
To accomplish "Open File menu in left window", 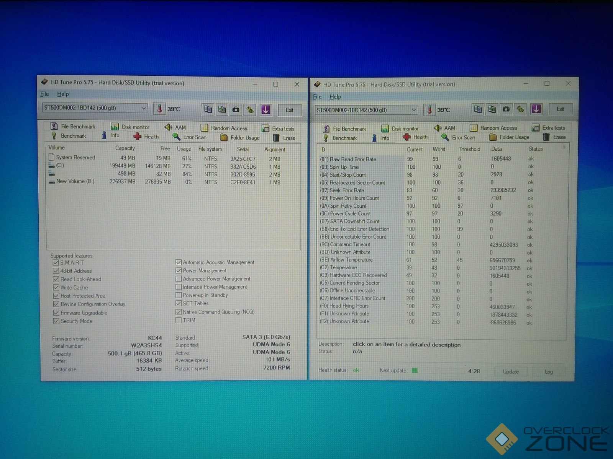I will tap(44, 94).
